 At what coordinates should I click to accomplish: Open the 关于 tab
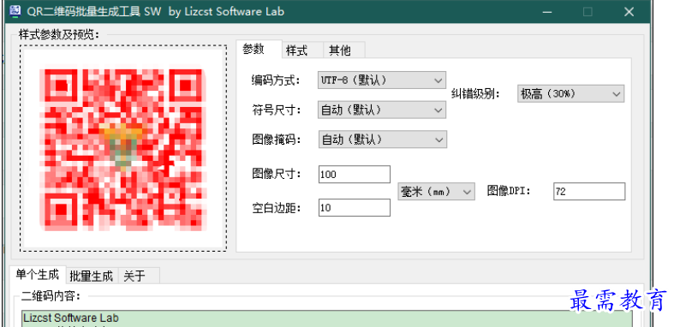tap(139, 276)
